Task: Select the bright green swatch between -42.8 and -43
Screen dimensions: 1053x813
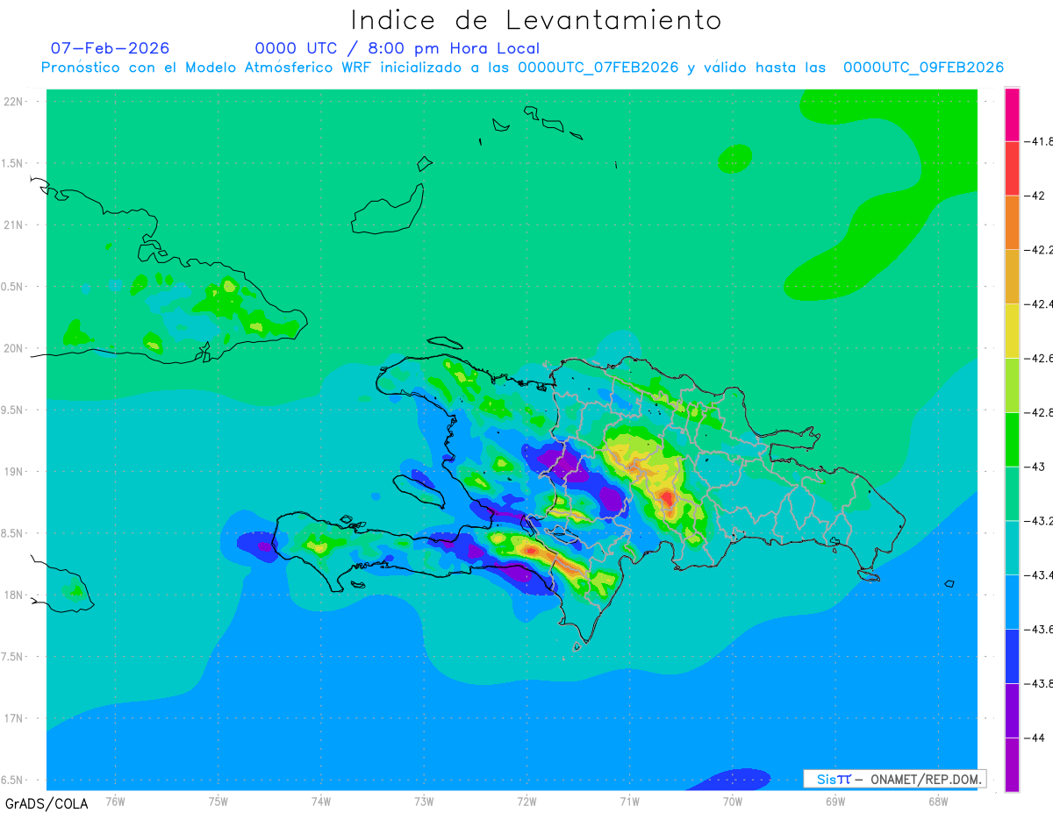Action: tap(1012, 439)
